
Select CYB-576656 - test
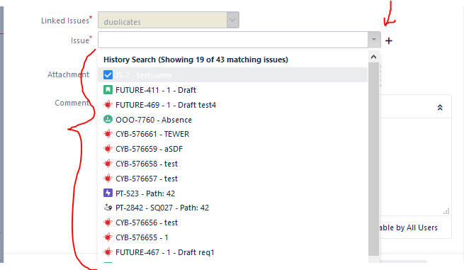coord(232,223)
